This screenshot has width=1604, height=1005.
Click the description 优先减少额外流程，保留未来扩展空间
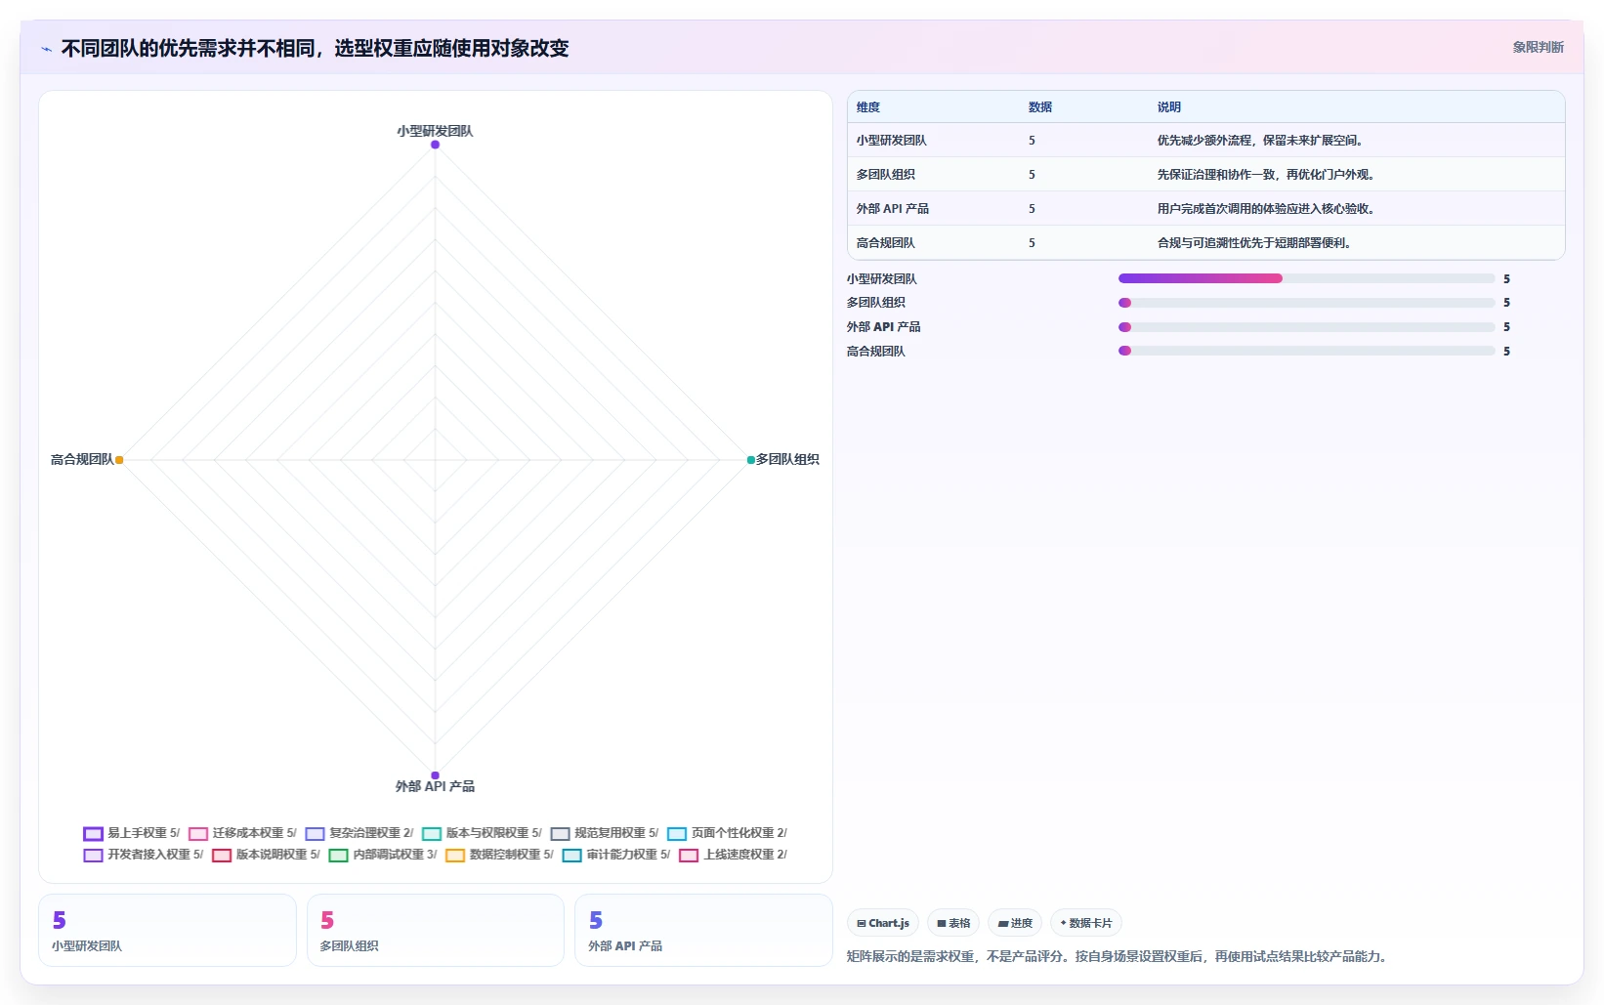[1261, 141]
